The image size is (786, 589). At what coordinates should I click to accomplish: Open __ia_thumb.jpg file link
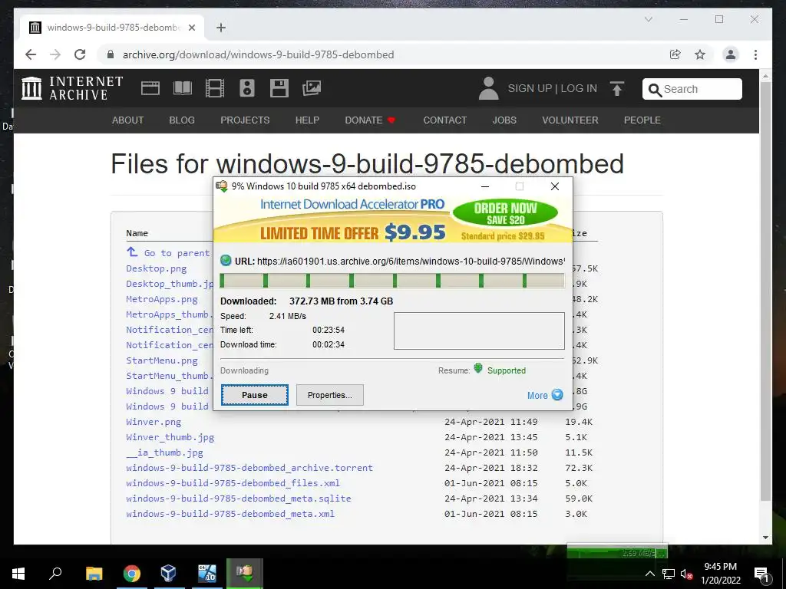pos(165,452)
